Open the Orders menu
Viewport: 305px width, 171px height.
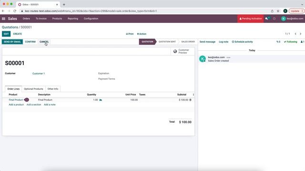pyautogui.click(x=26, y=19)
